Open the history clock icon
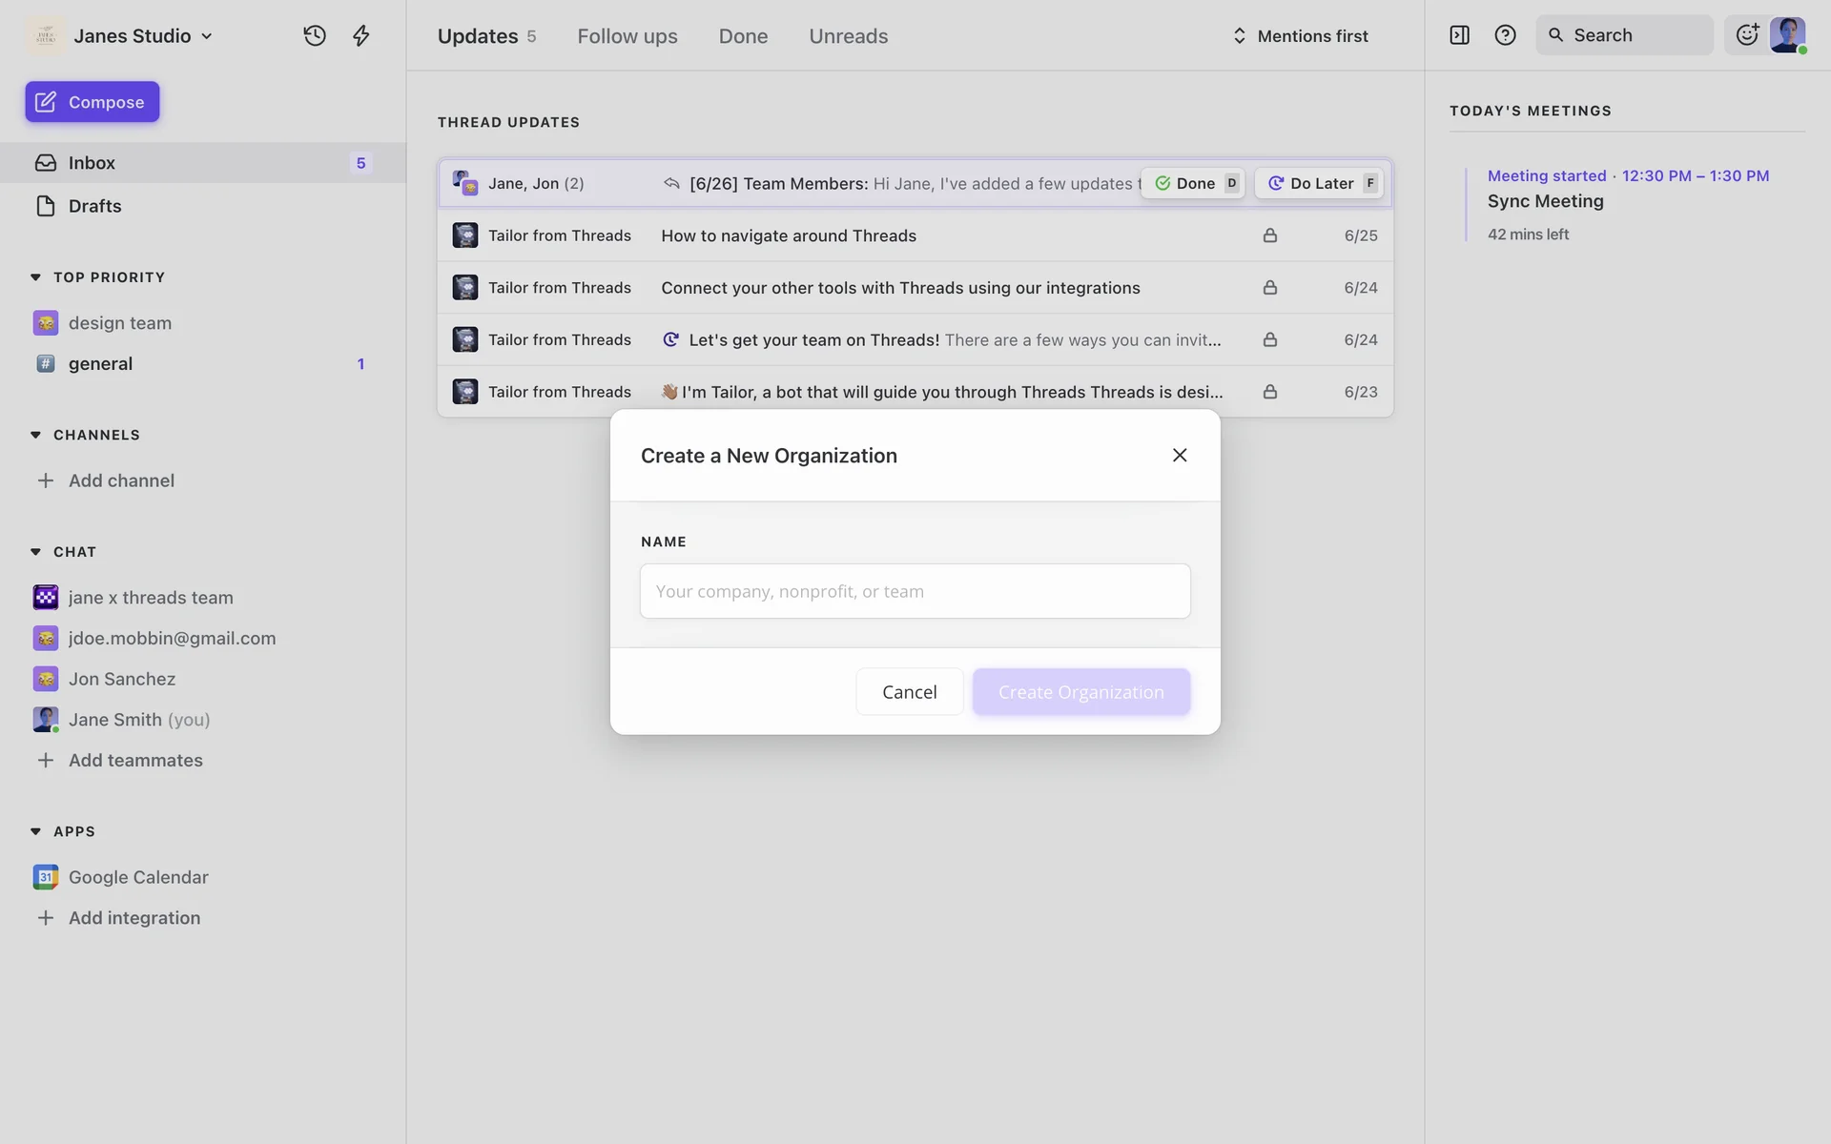Image resolution: width=1831 pixels, height=1144 pixels. pyautogui.click(x=315, y=35)
